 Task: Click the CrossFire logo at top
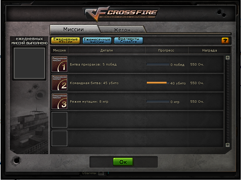tap(121, 13)
